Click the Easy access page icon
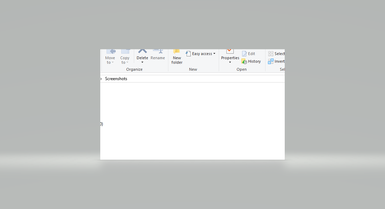This screenshot has height=209, width=385. point(188,54)
